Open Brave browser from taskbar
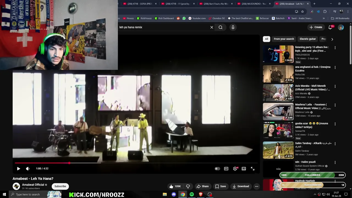Screen dimensions: 352x198 (x=201, y=194)
